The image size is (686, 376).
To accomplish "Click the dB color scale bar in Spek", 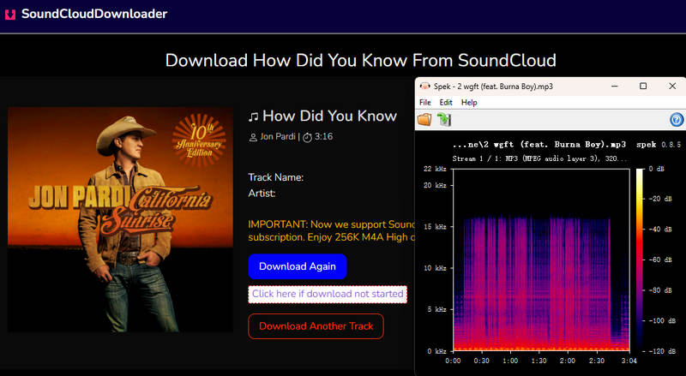I will (640, 260).
